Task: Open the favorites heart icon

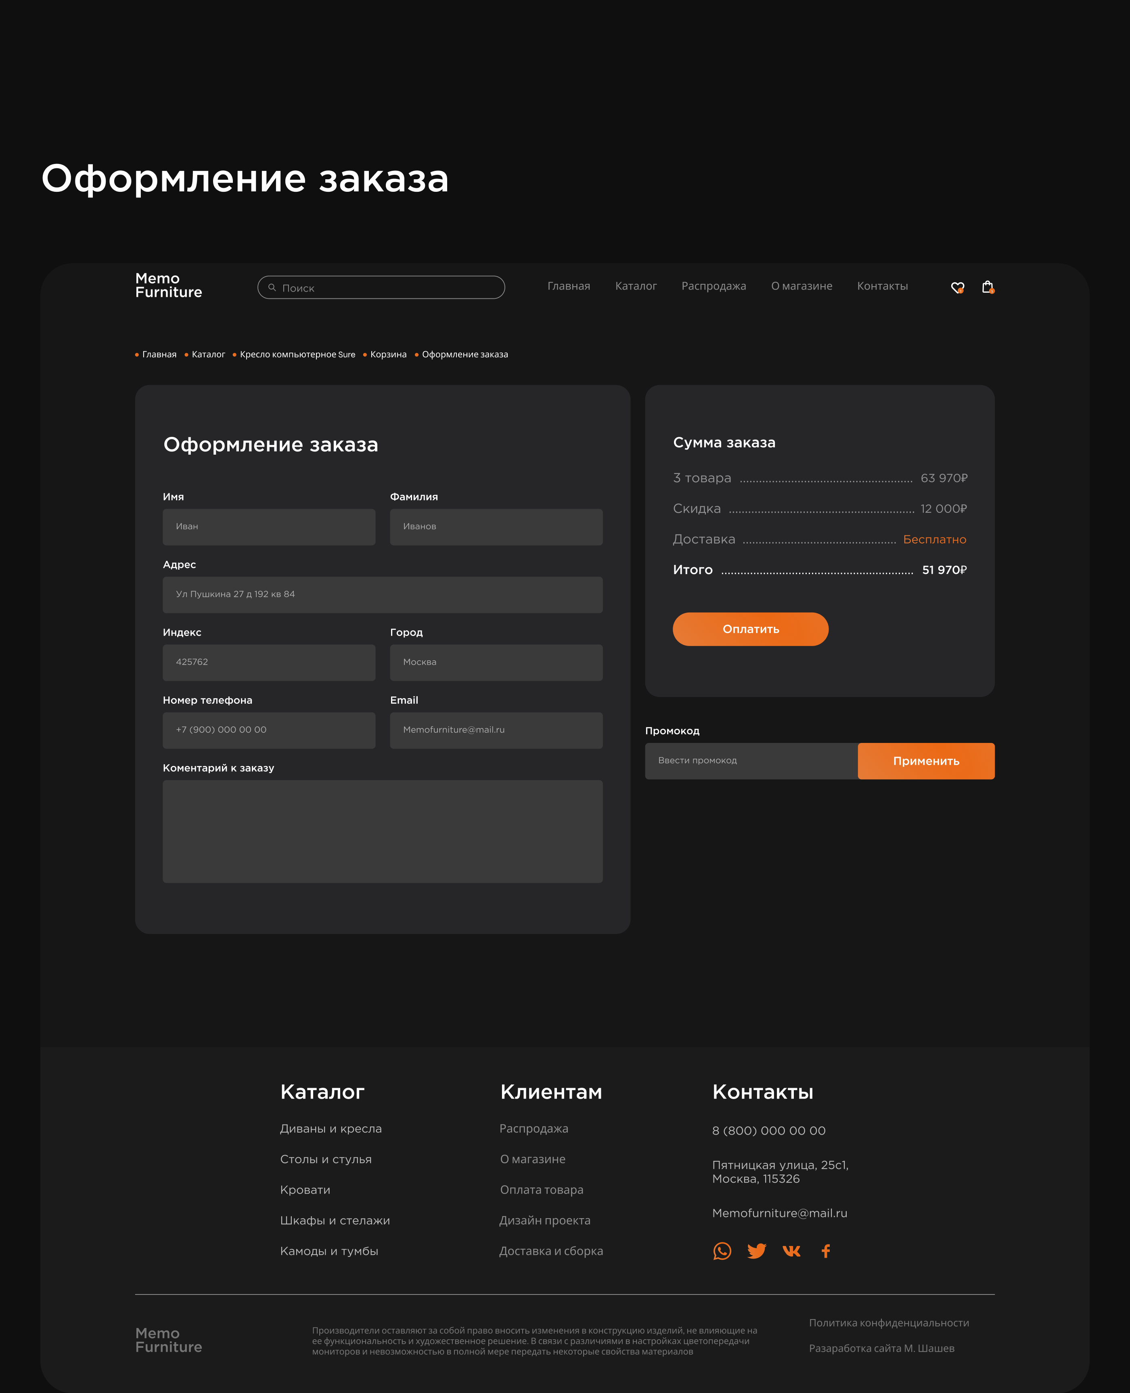Action: pos(957,287)
